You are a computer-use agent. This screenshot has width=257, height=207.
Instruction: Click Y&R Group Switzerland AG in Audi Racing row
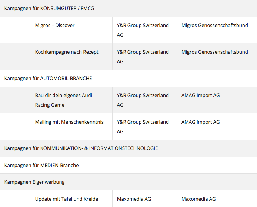(143, 100)
